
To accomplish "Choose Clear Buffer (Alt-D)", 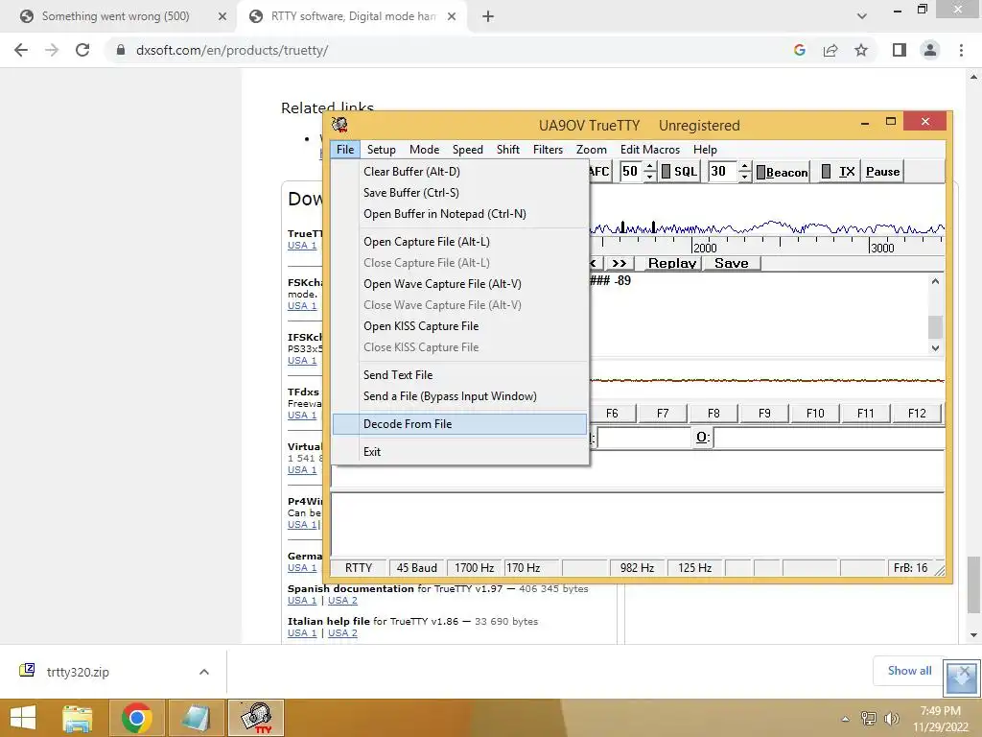I will [x=459, y=171].
